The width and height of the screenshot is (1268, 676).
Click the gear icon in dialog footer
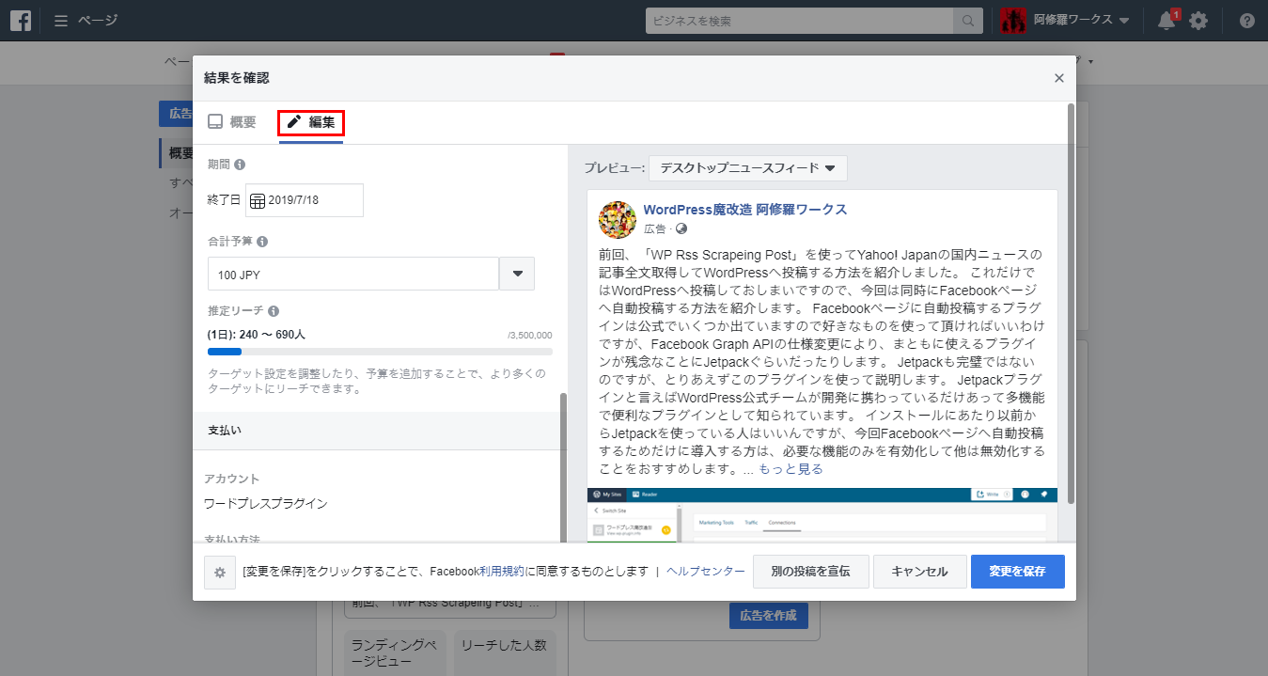click(x=220, y=572)
